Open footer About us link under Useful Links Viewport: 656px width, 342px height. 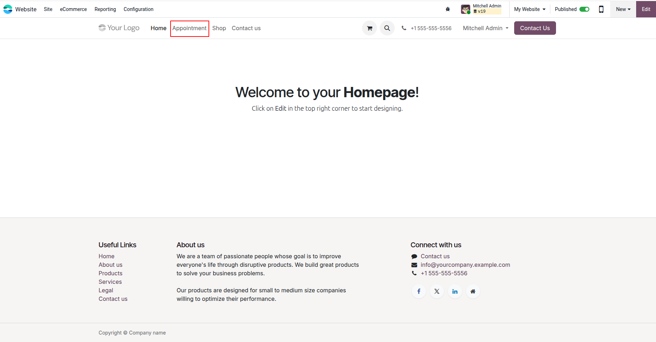110,265
